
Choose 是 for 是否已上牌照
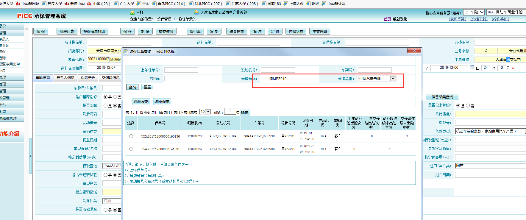[x=458, y=106]
